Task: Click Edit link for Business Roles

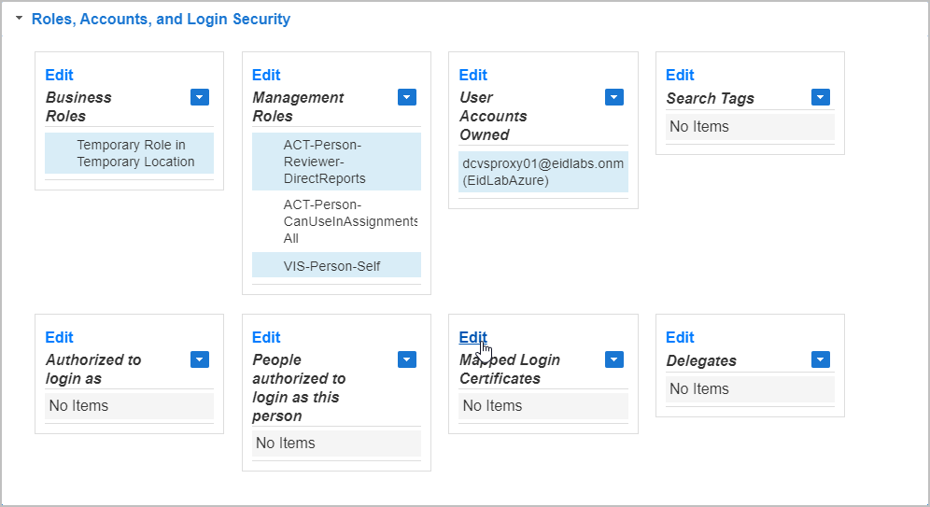Action: point(59,76)
